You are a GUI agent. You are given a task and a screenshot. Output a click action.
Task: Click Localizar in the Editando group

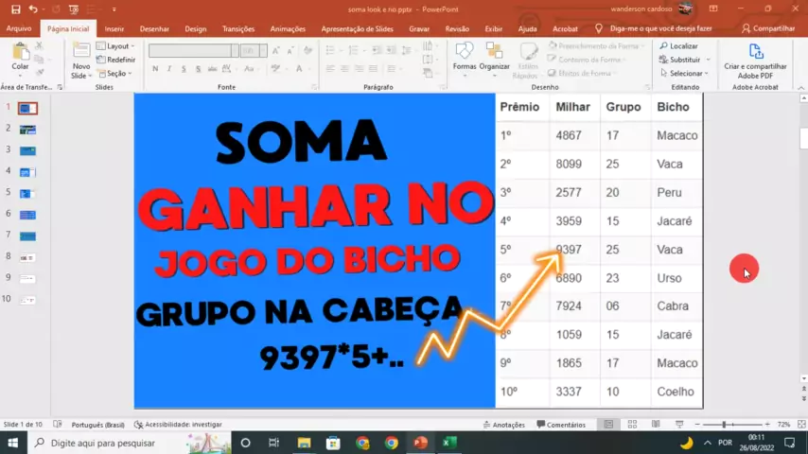coord(678,45)
